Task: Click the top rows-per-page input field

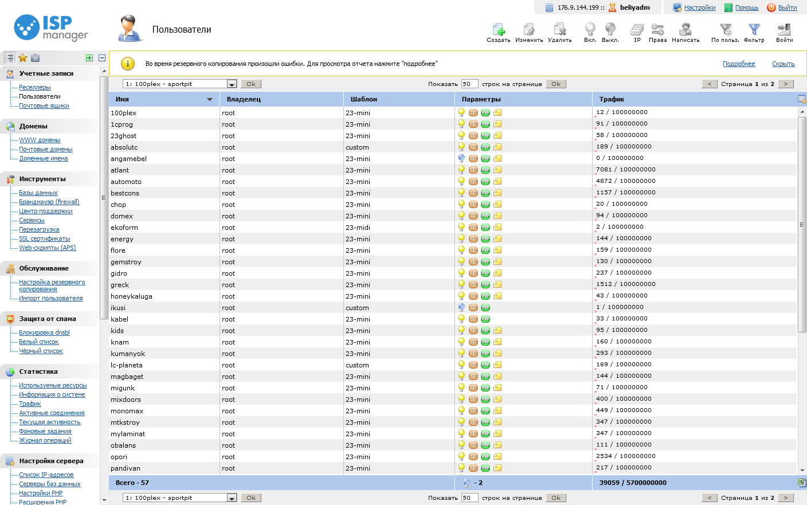Action: pyautogui.click(x=469, y=84)
